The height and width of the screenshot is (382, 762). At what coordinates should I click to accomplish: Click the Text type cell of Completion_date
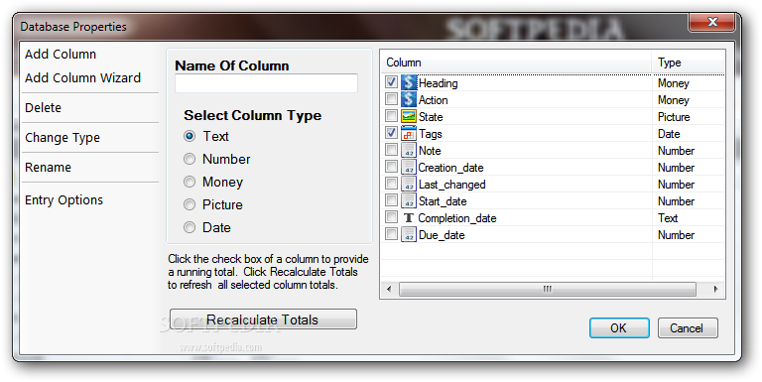(x=668, y=218)
